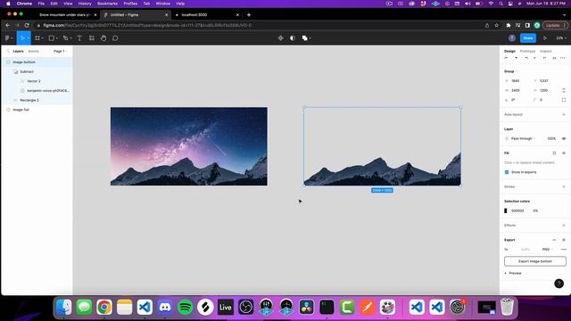Select the Pen tool
Screen dimensions: 571x321
pos(65,37)
